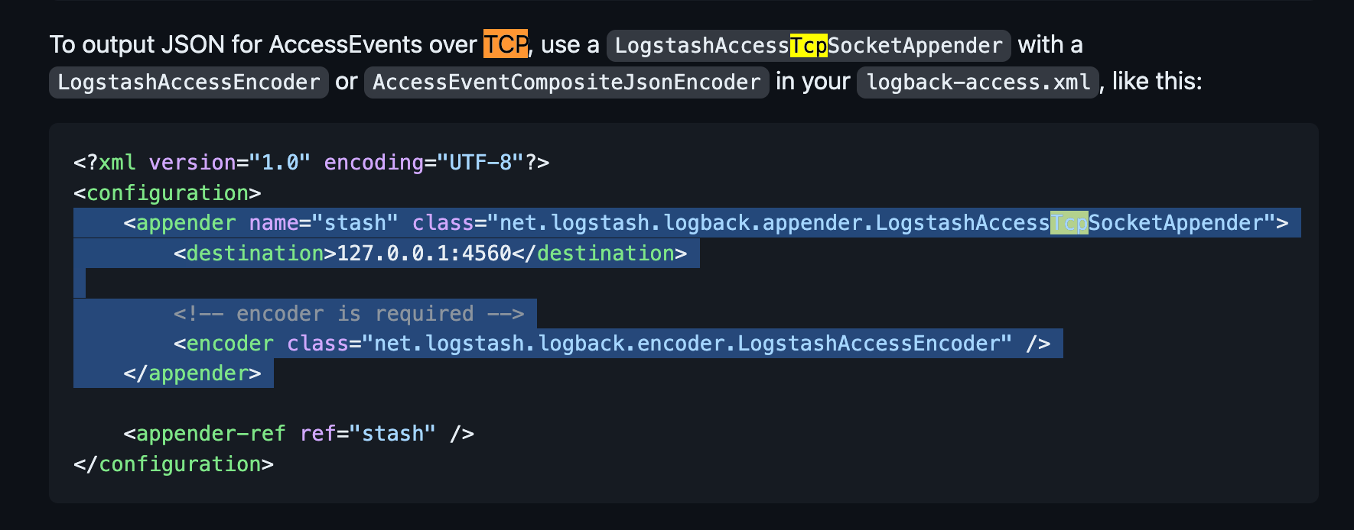This screenshot has height=530, width=1354.
Task: Click the closing configuration tag
Action: [x=174, y=464]
